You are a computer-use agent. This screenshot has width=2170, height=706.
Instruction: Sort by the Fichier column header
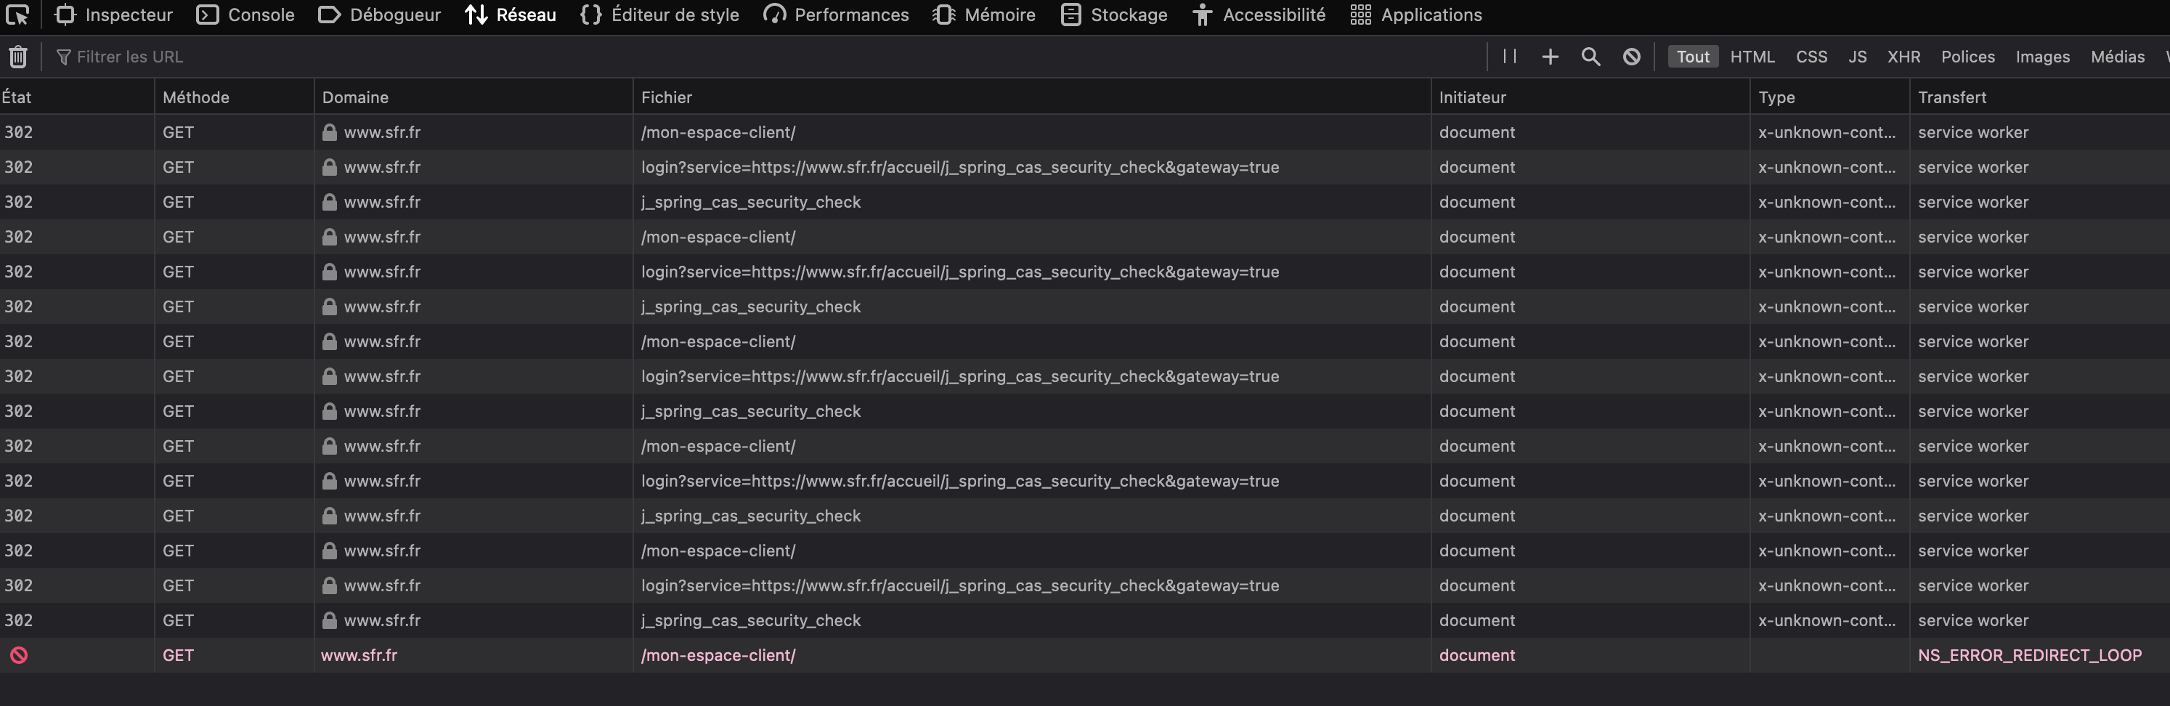[x=667, y=97]
